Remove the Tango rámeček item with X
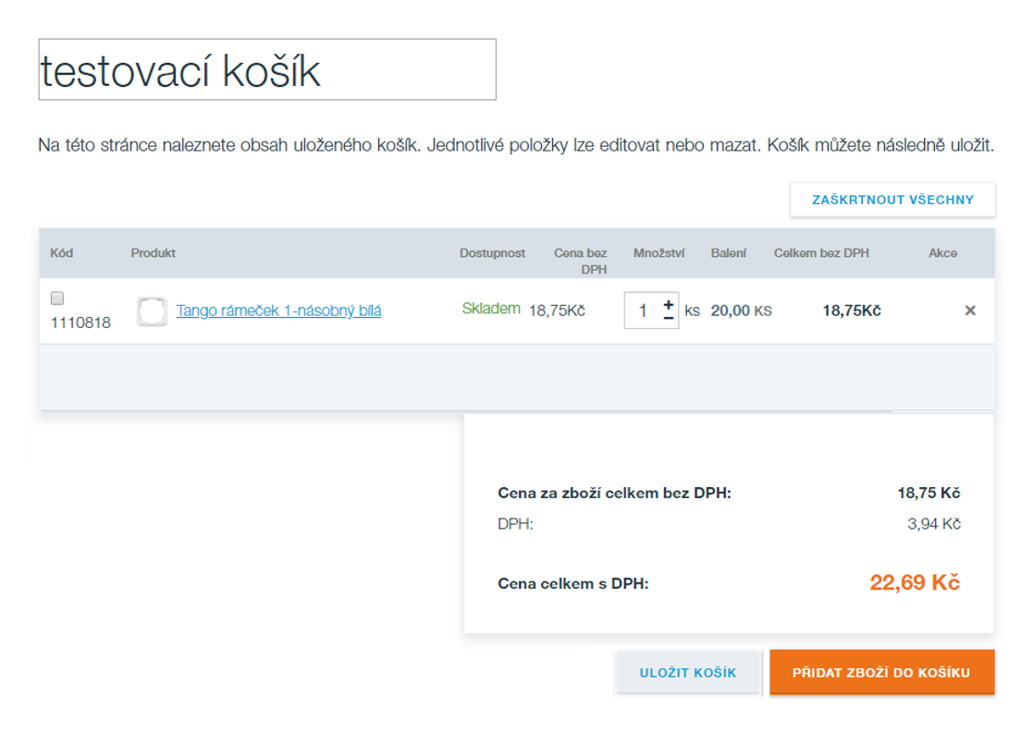Viewport: 1033px width, 732px height. [970, 311]
